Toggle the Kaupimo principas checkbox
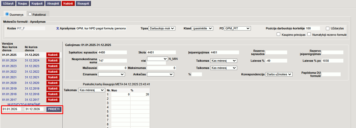 click(278, 34)
